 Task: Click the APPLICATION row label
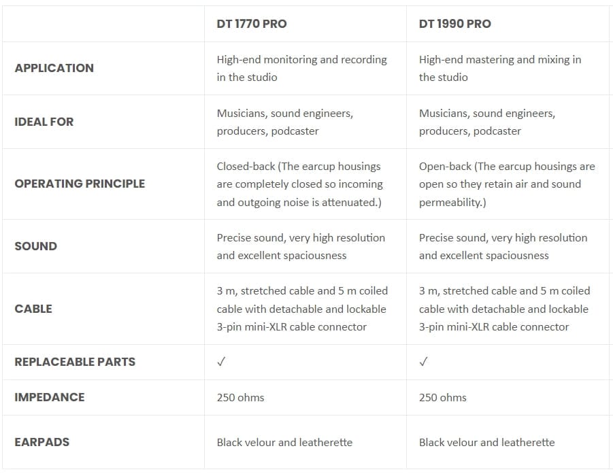pos(54,68)
